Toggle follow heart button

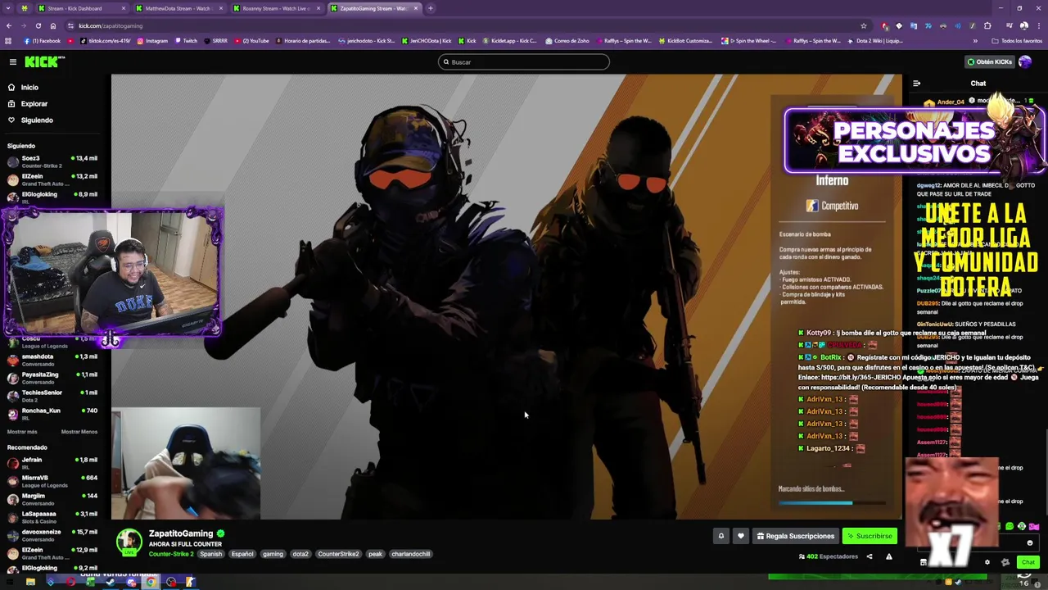741,536
